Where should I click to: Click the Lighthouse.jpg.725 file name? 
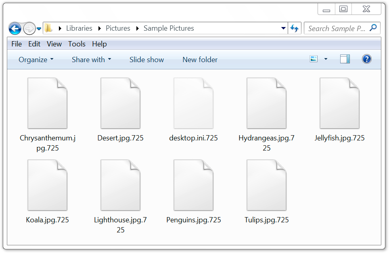[x=120, y=225]
